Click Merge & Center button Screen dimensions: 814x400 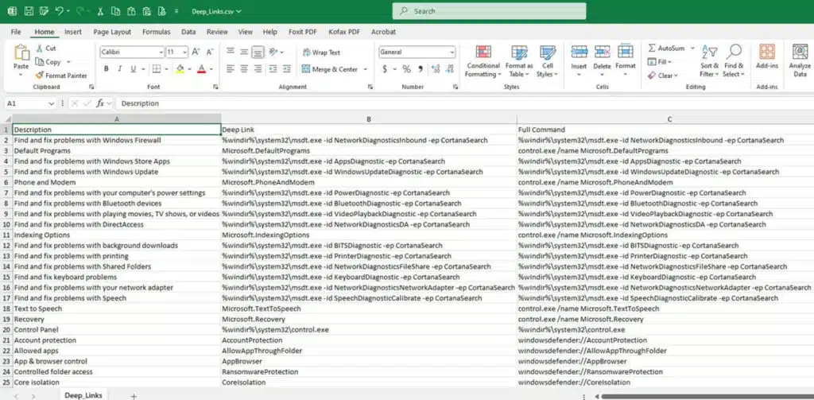click(x=329, y=69)
